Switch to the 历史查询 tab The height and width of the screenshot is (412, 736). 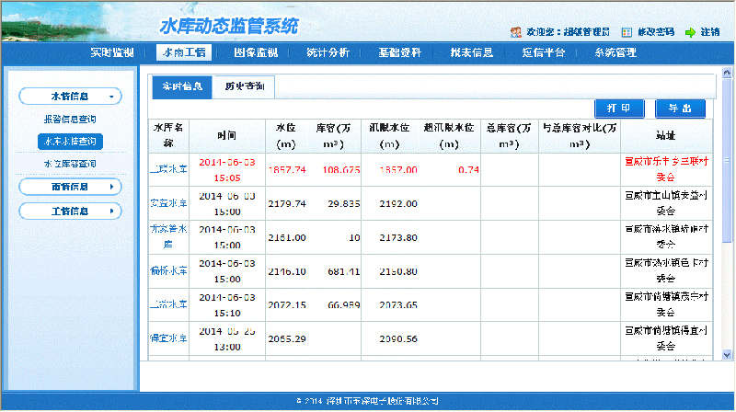point(244,86)
